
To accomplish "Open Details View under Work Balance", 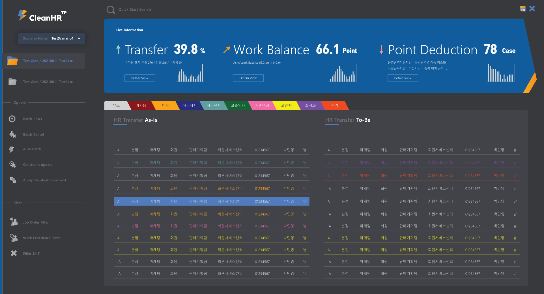I will [x=248, y=78].
